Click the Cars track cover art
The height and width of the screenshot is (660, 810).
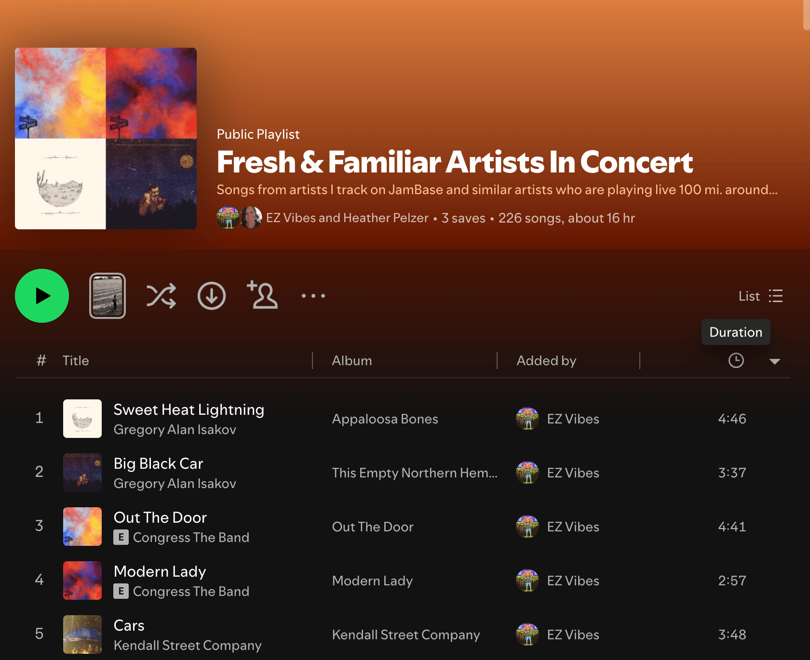[x=82, y=634]
